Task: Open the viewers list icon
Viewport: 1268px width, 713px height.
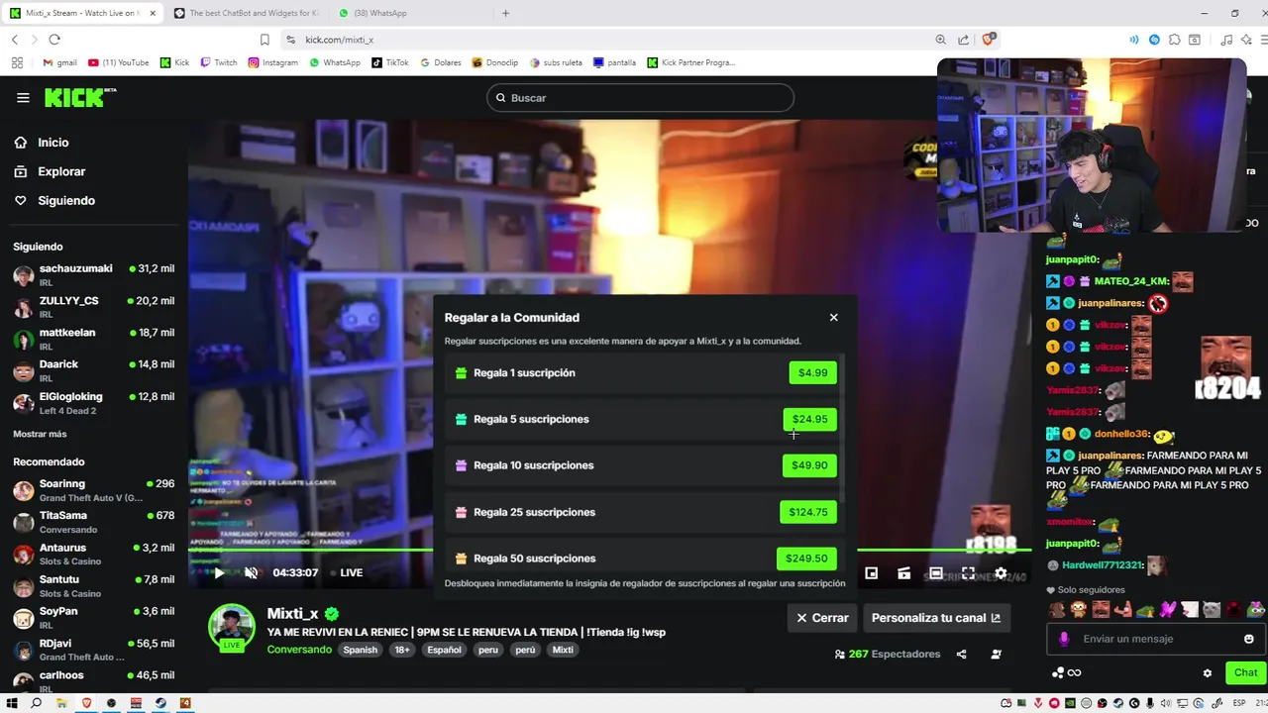Action: click(996, 654)
